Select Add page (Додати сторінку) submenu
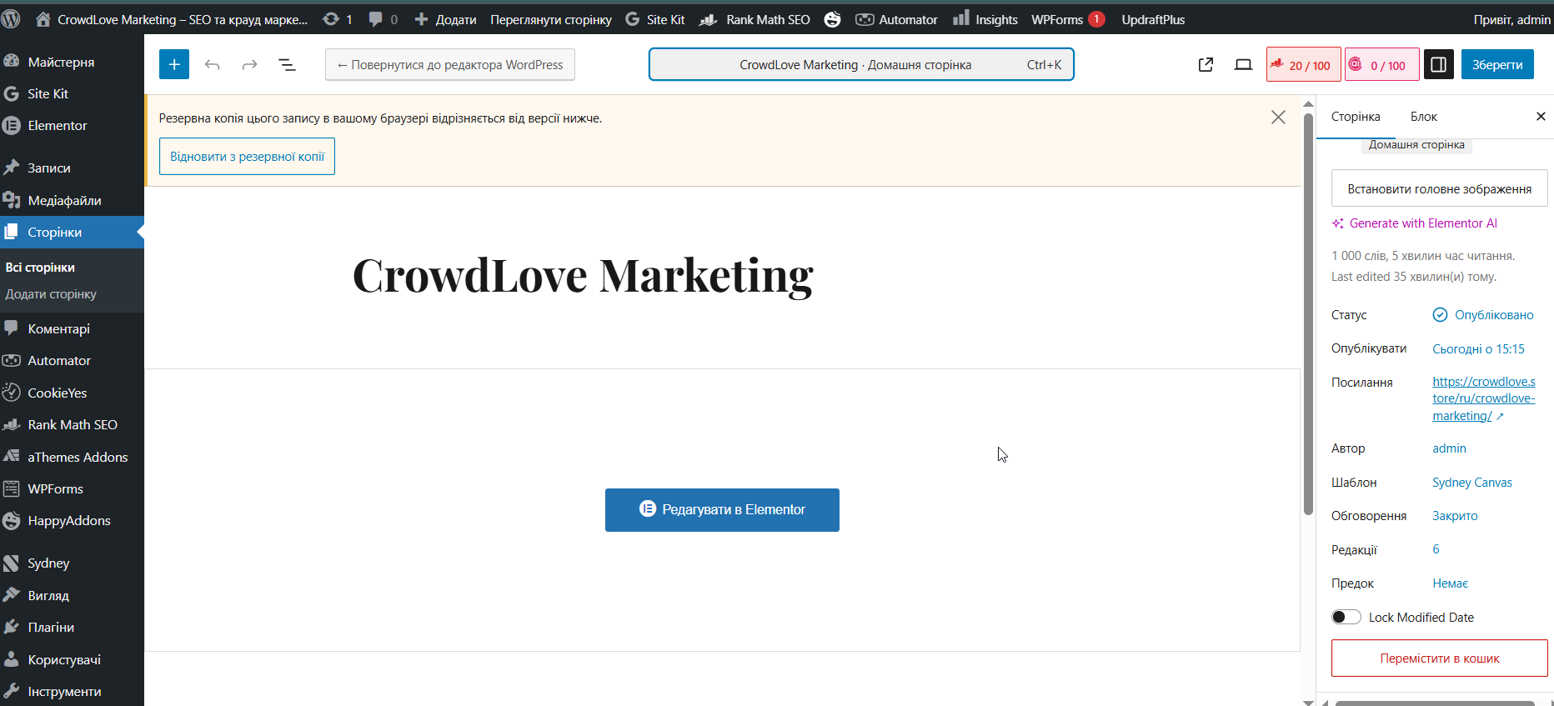 click(x=51, y=294)
